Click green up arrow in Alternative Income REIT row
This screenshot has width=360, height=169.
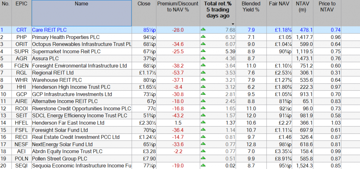[x=203, y=101]
